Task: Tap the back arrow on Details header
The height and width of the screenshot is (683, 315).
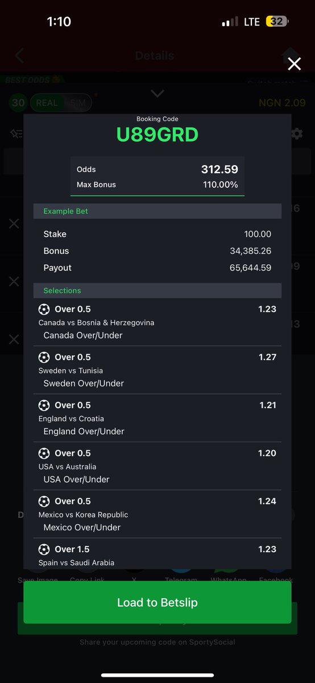Action: [x=19, y=56]
